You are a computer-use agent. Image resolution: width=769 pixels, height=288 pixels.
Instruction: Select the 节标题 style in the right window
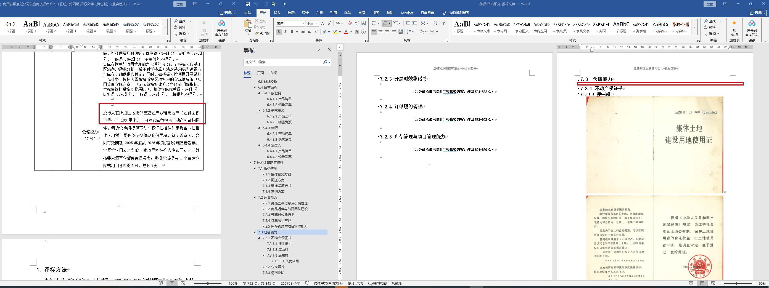click(621, 27)
